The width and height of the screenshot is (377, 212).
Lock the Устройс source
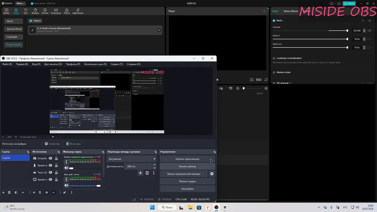pos(56,158)
